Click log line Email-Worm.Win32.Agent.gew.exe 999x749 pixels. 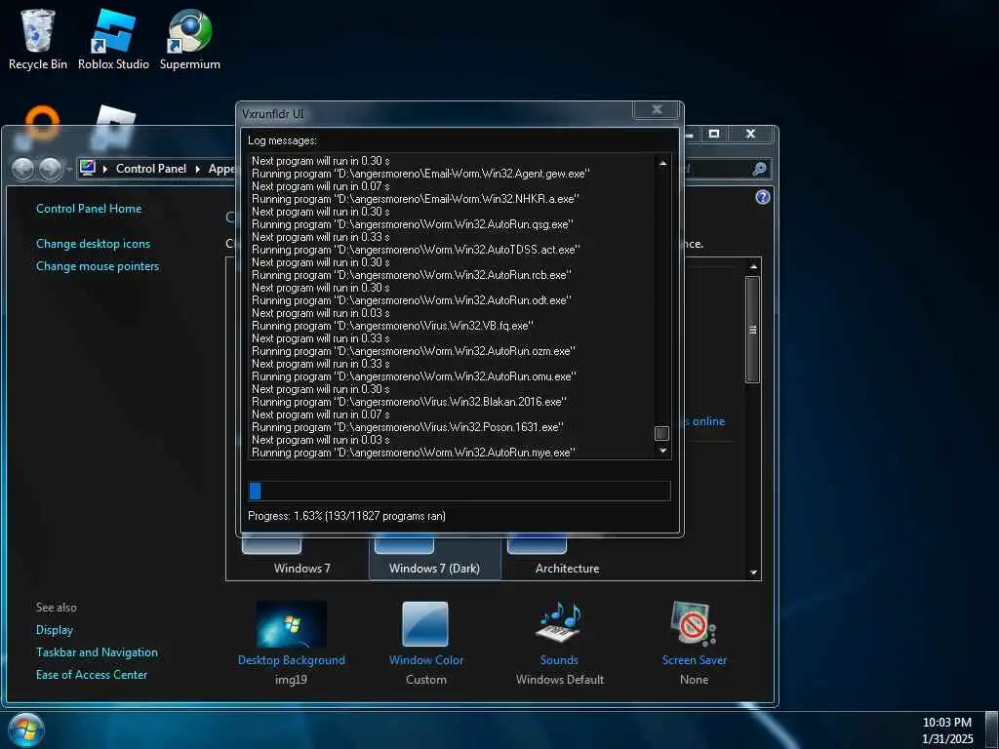(420, 174)
